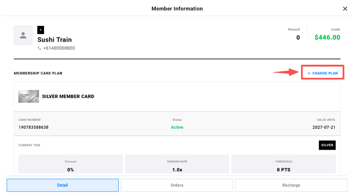Click the SILVER MEMBER CARD title
Viewport: 352px width, 195px height.
pos(68,96)
